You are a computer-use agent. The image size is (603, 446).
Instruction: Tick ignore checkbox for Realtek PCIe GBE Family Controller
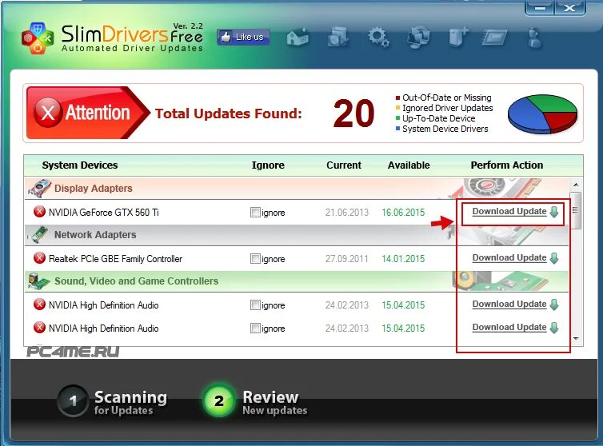(x=255, y=259)
